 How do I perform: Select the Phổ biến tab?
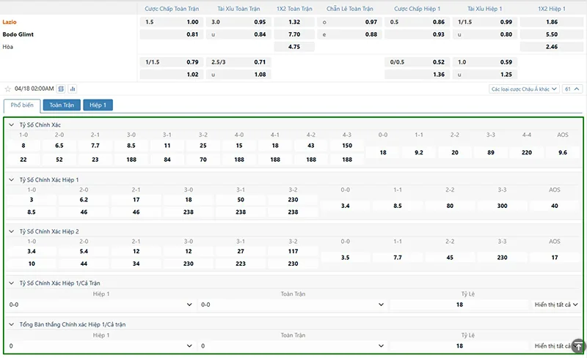tap(21, 105)
